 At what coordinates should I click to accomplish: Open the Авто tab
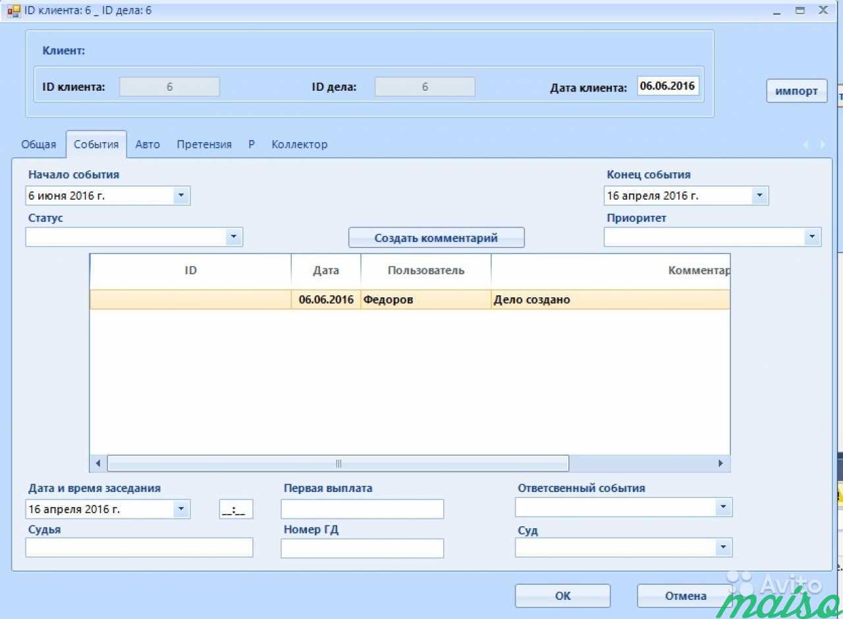pos(148,144)
